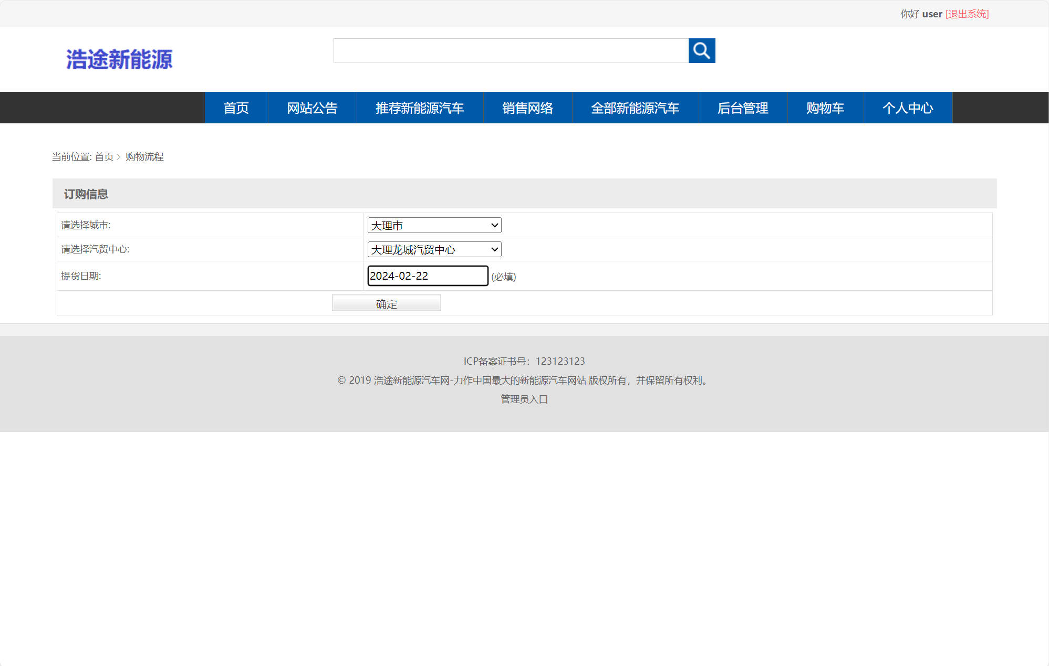Open the pickup date 提货日期 field
This screenshot has width=1049, height=666.
[x=427, y=276]
